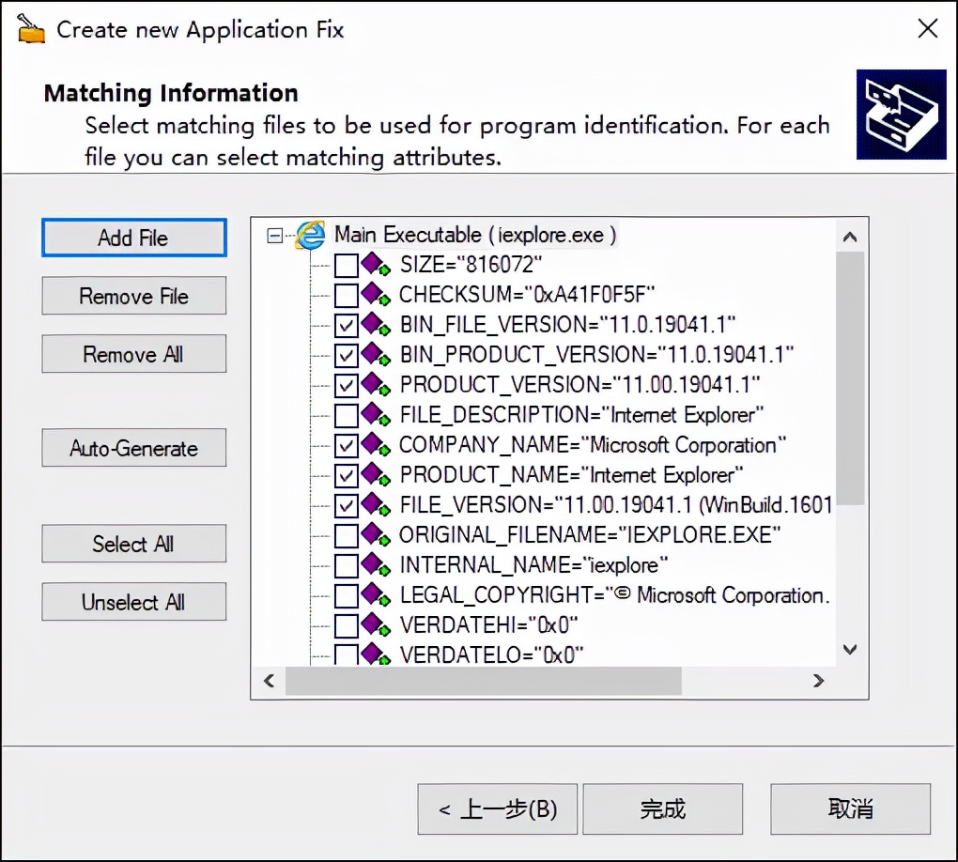Check the SIZE="816072" checkbox
The width and height of the screenshot is (958, 862).
click(347, 265)
